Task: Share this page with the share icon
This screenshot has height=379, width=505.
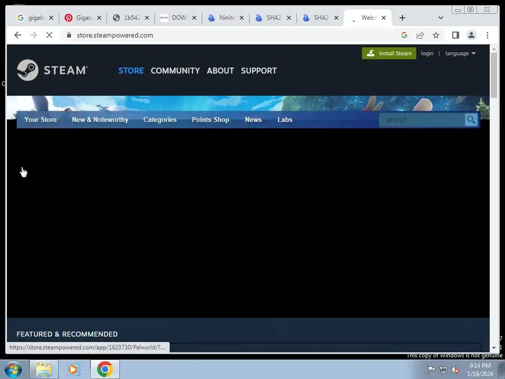Action: [420, 35]
